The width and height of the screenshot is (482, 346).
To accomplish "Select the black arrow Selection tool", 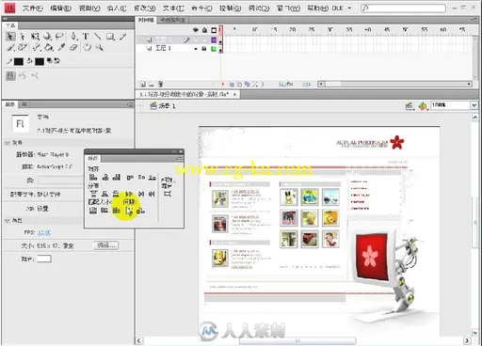I will 10,37.
